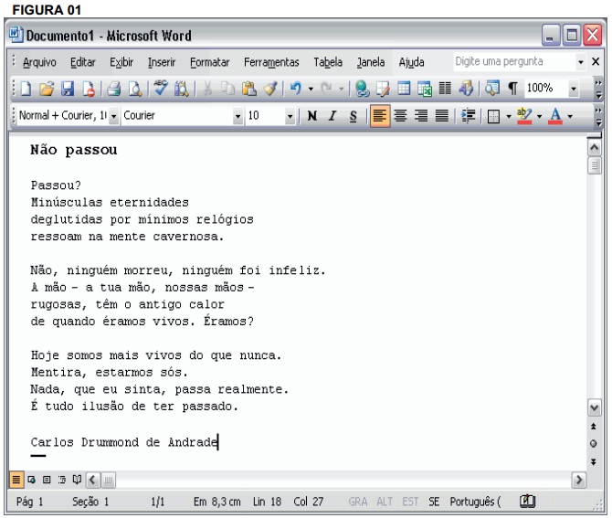Expand the font name list (Courier)
612x518 pixels.
(x=237, y=117)
